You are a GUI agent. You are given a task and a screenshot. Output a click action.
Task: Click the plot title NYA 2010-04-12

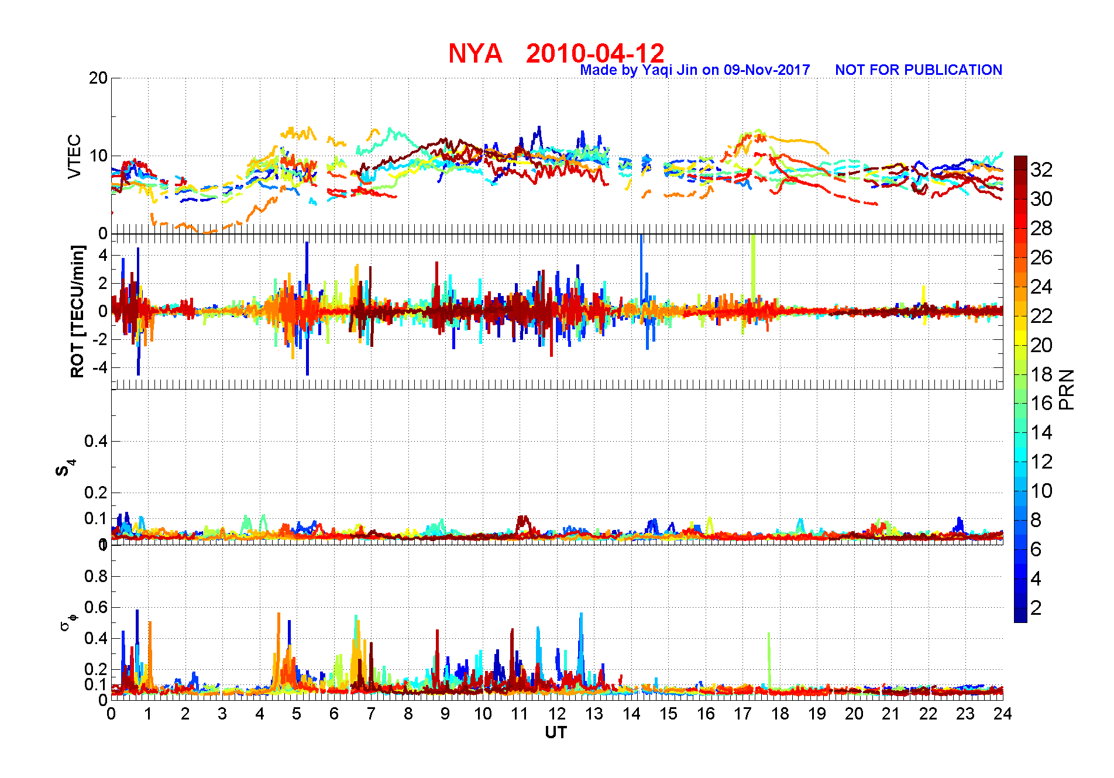(556, 53)
